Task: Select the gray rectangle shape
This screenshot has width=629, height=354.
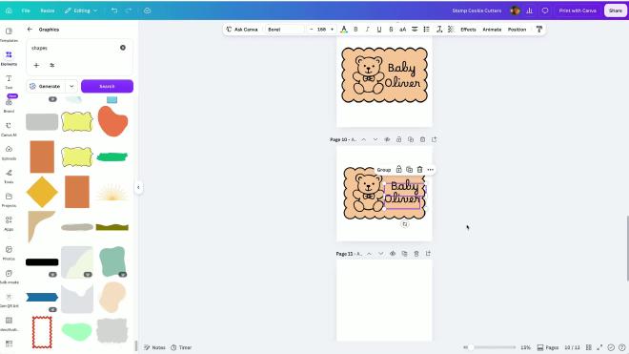Action: coord(42,122)
